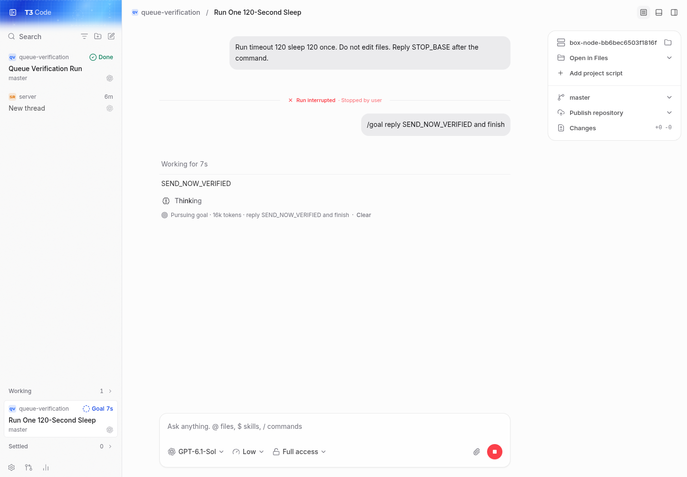Open the thread filter icon next to Search
Image resolution: width=687 pixels, height=477 pixels.
point(84,36)
